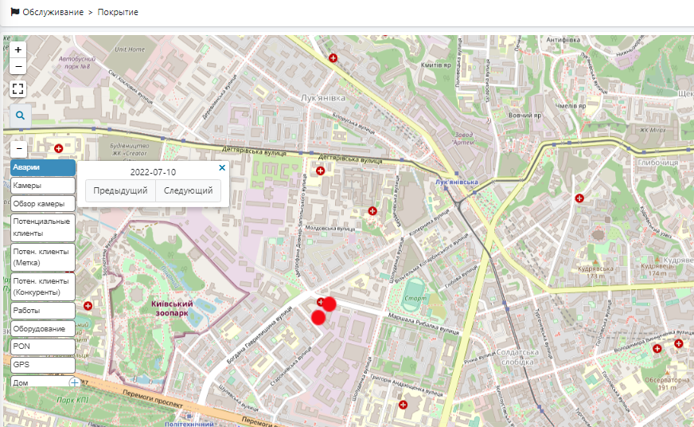Viewport: 694px width, 427px height.
Task: Toggle the Камеры layer
Action: tap(43, 186)
